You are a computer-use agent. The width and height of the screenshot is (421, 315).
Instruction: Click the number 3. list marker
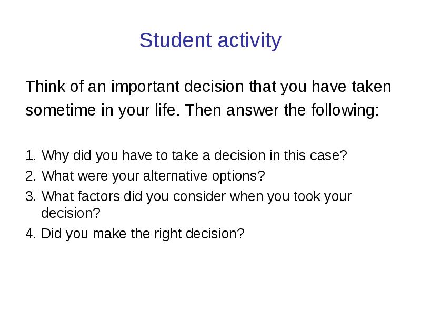[31, 196]
